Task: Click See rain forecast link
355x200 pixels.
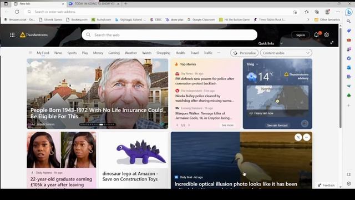Action: point(277,125)
